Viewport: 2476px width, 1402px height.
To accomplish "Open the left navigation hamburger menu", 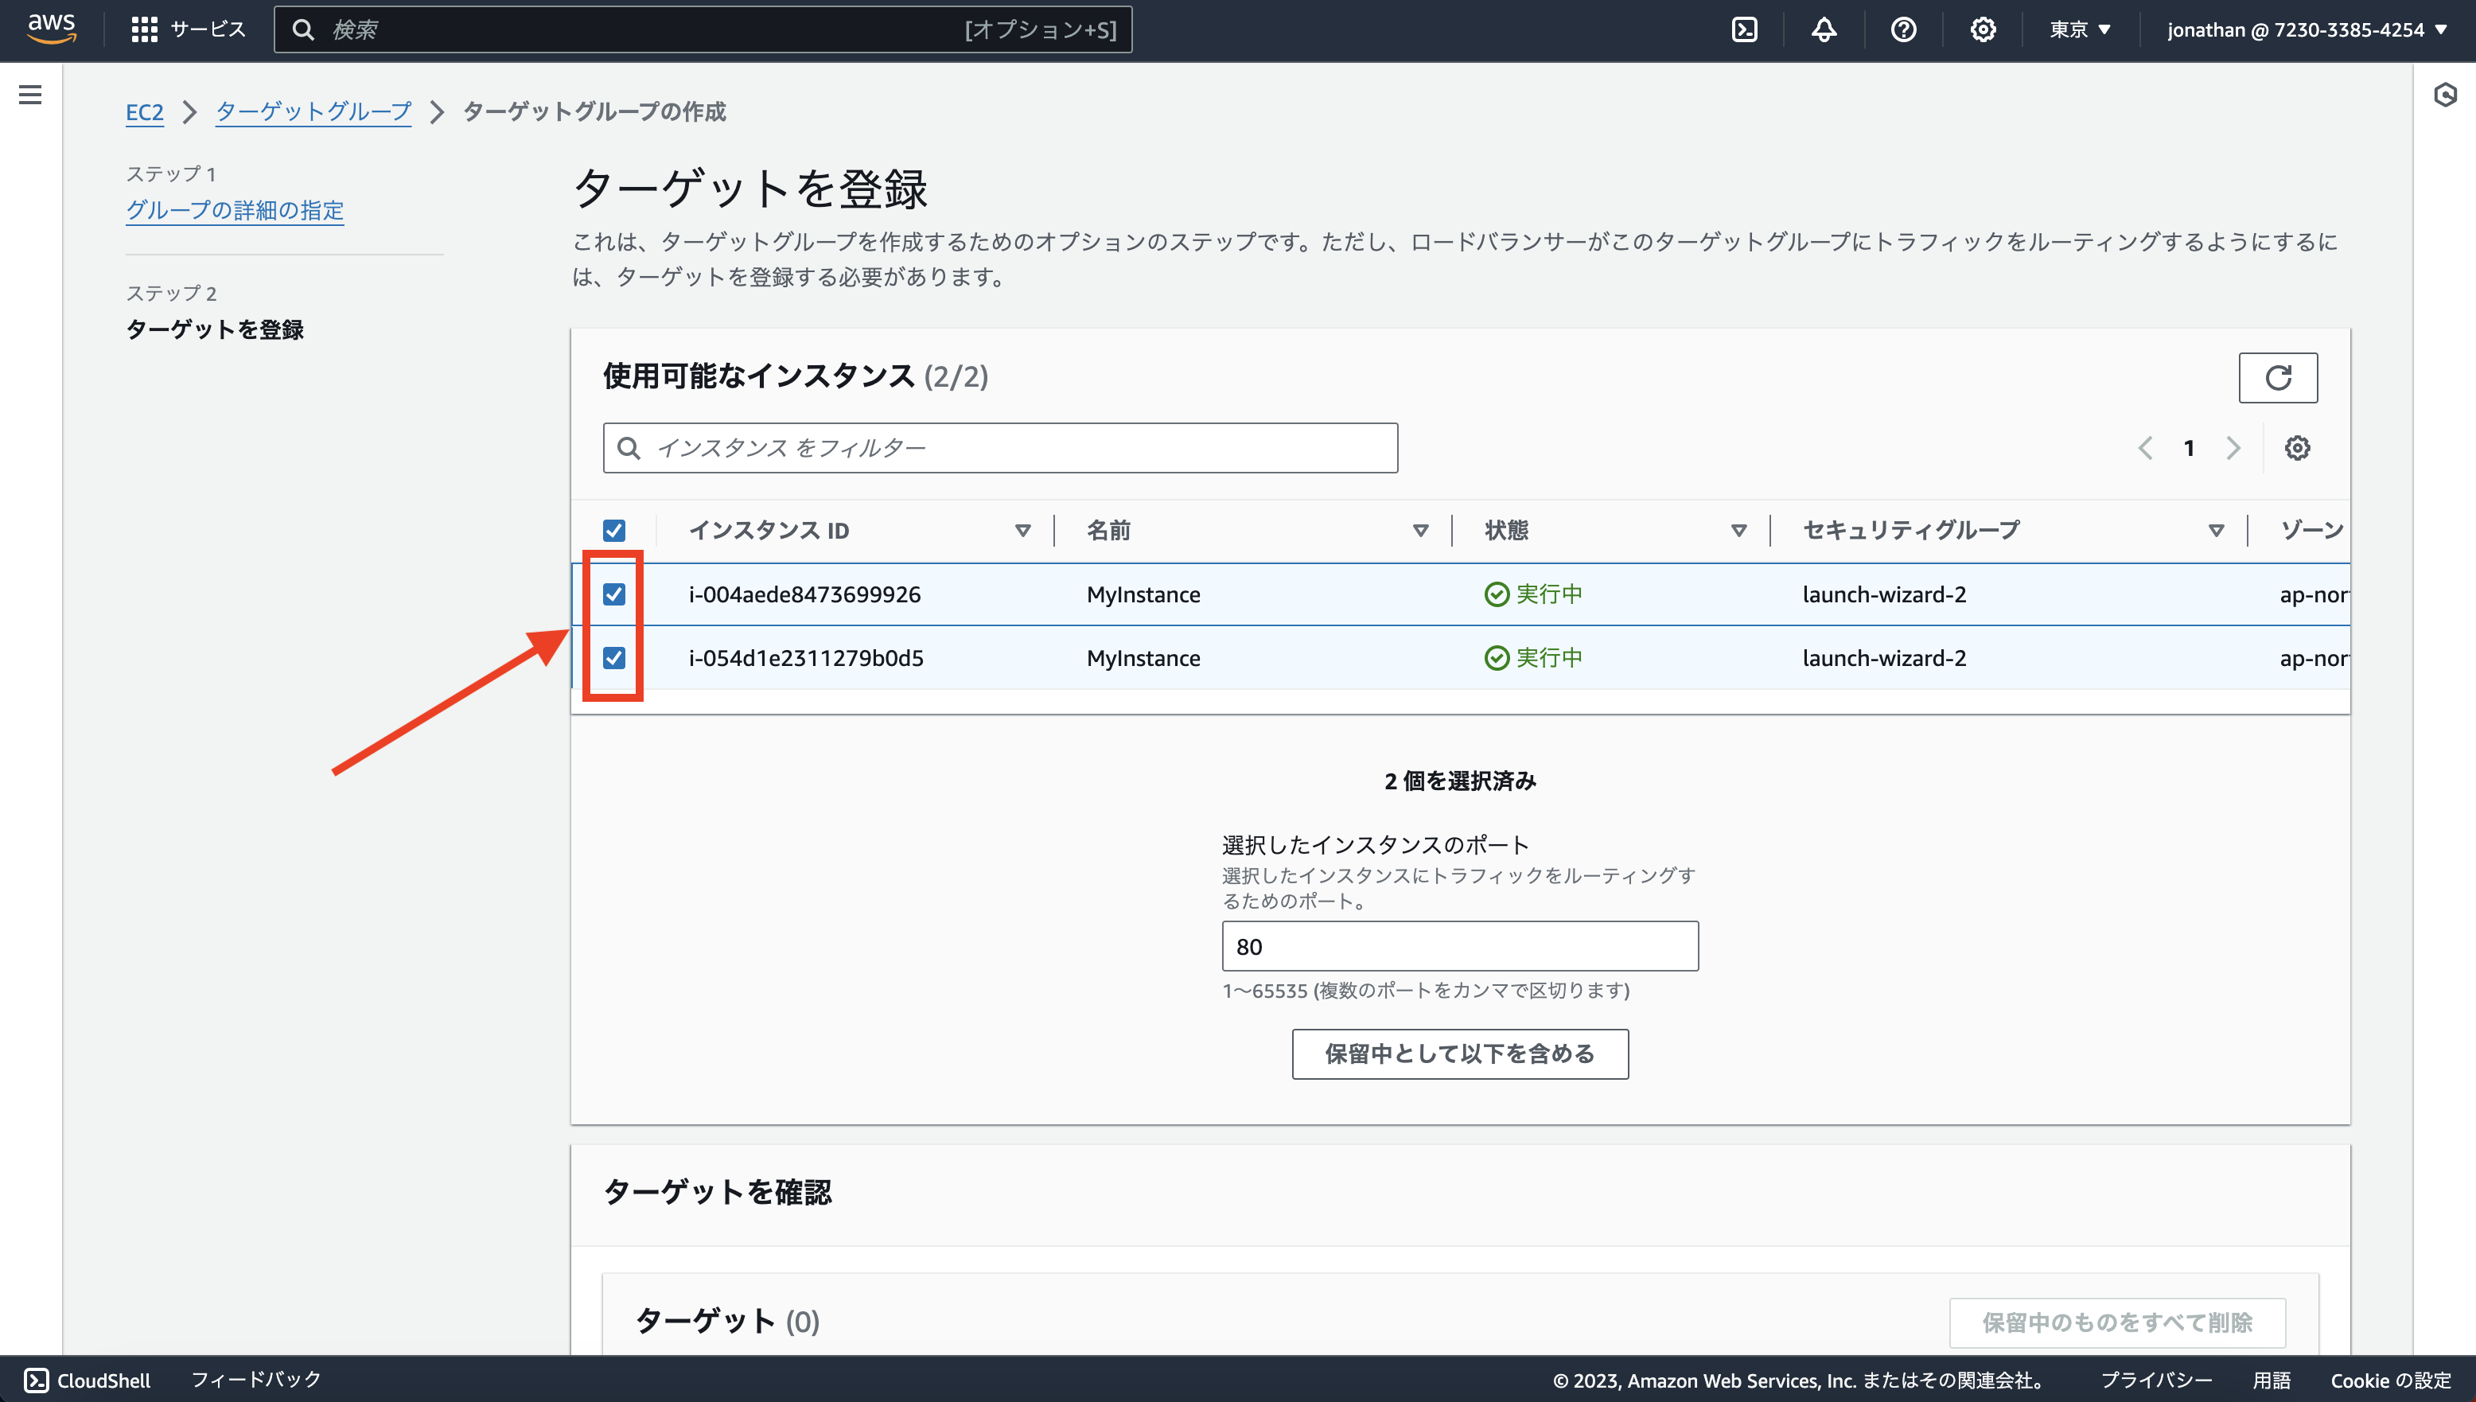I will (32, 95).
